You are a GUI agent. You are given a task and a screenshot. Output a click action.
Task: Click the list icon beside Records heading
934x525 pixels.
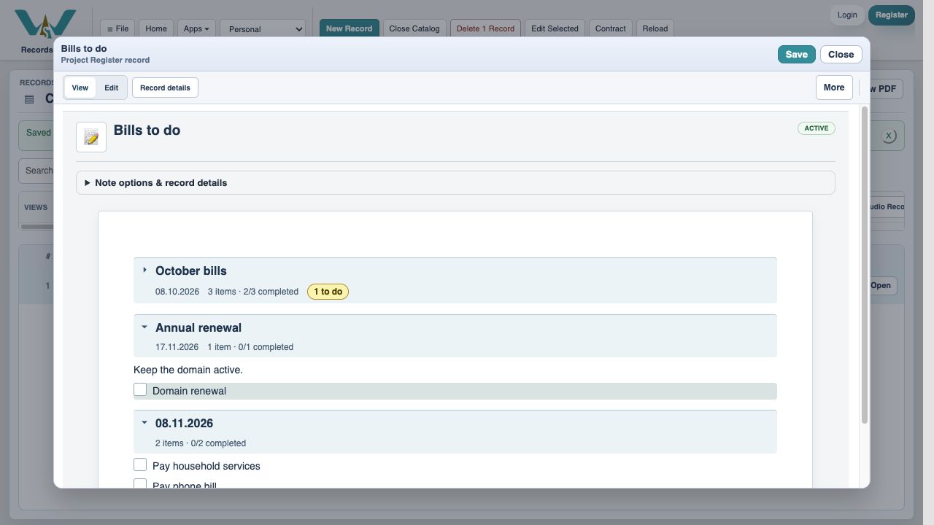tap(29, 99)
